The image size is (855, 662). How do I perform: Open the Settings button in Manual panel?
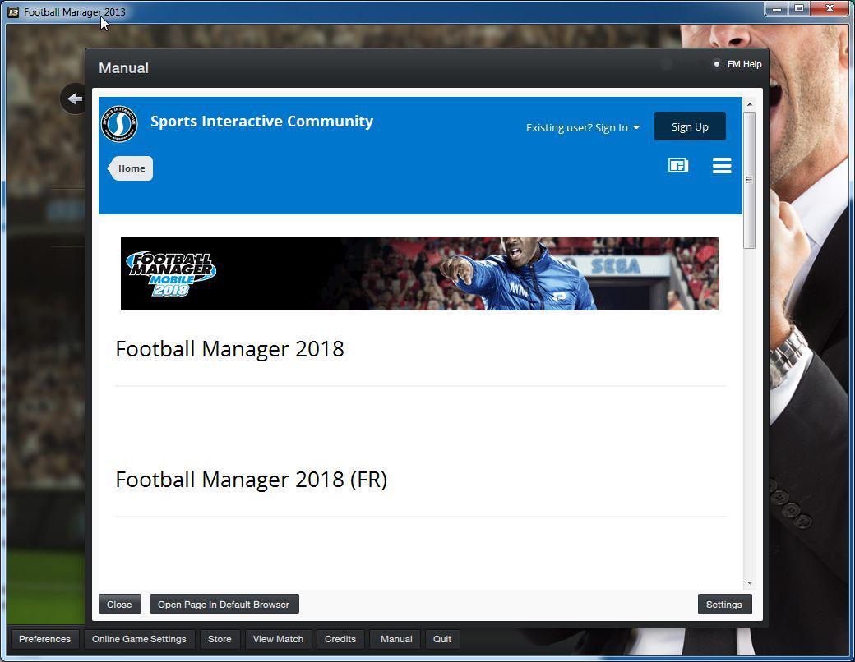click(x=724, y=605)
